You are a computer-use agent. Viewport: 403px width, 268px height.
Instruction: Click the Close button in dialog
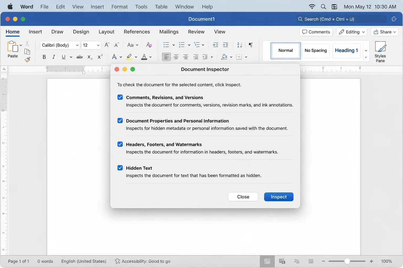243,197
